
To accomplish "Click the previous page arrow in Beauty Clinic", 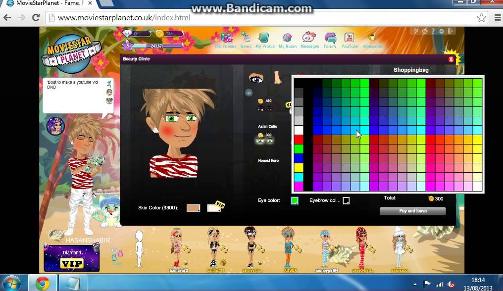I will pyautogui.click(x=249, y=93).
